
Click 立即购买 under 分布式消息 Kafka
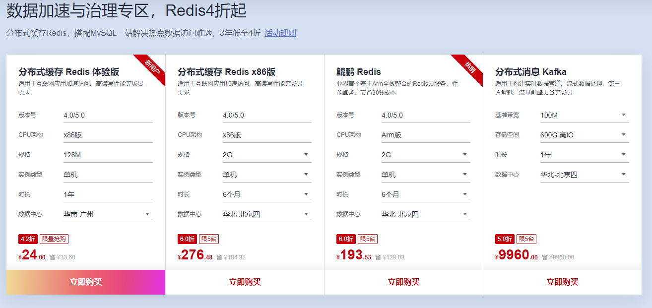coord(562,282)
